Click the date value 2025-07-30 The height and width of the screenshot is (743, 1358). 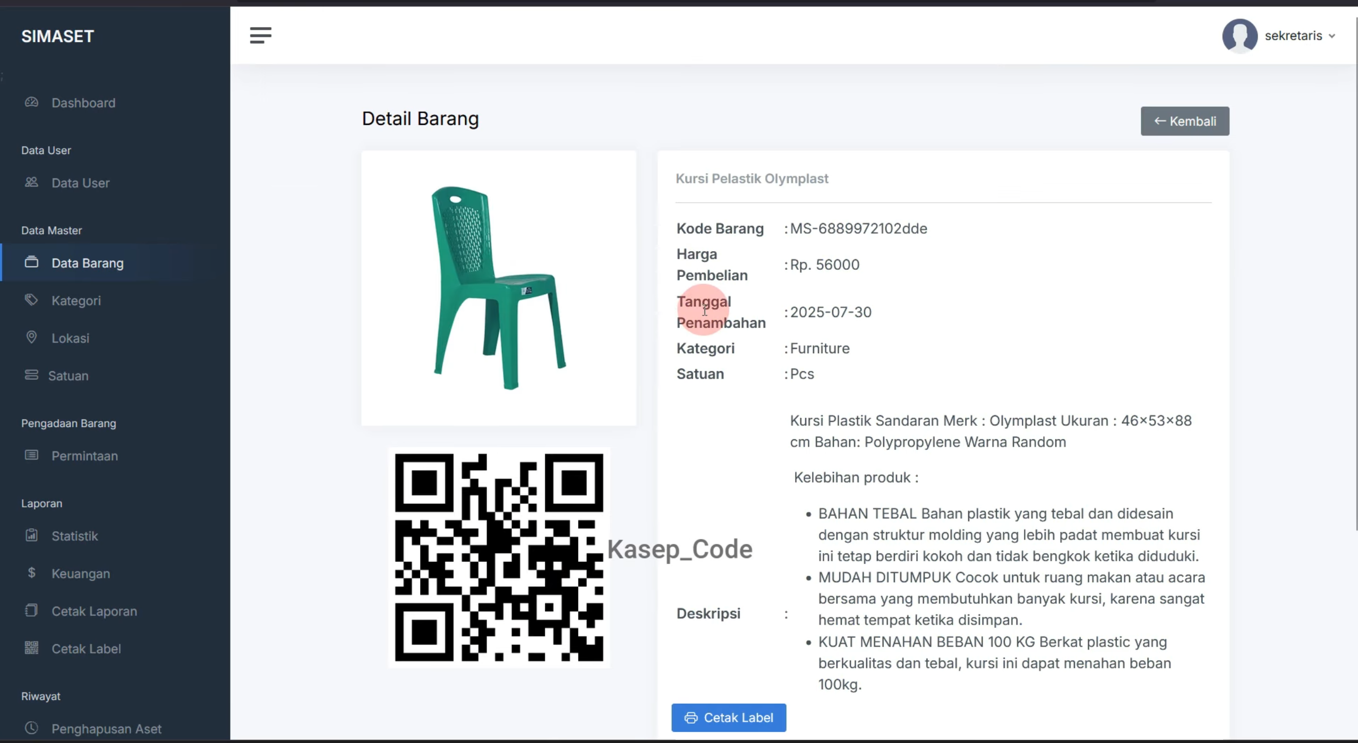pyautogui.click(x=831, y=312)
